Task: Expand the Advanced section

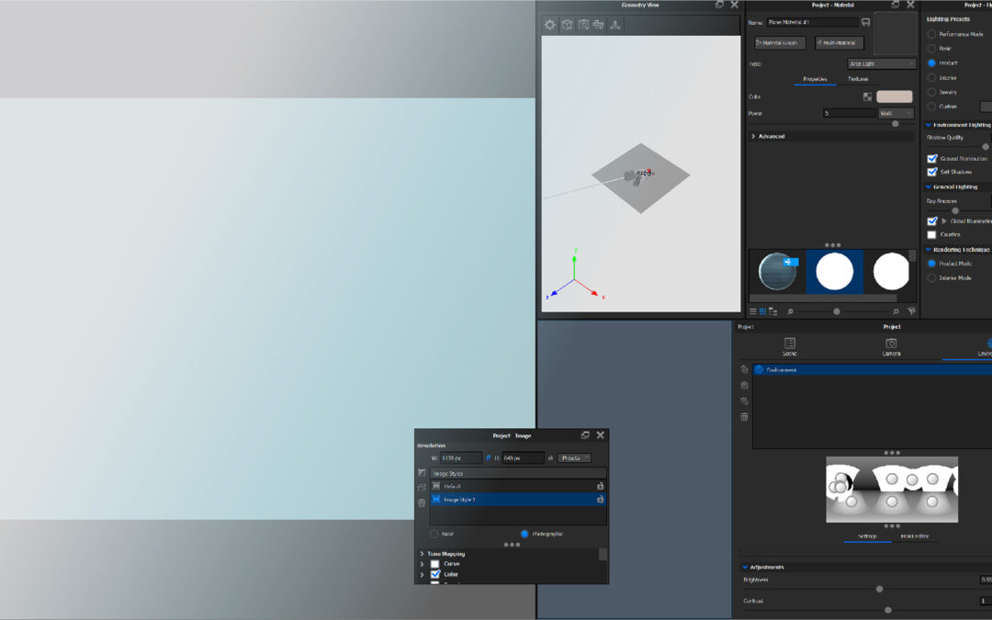Action: coord(753,136)
